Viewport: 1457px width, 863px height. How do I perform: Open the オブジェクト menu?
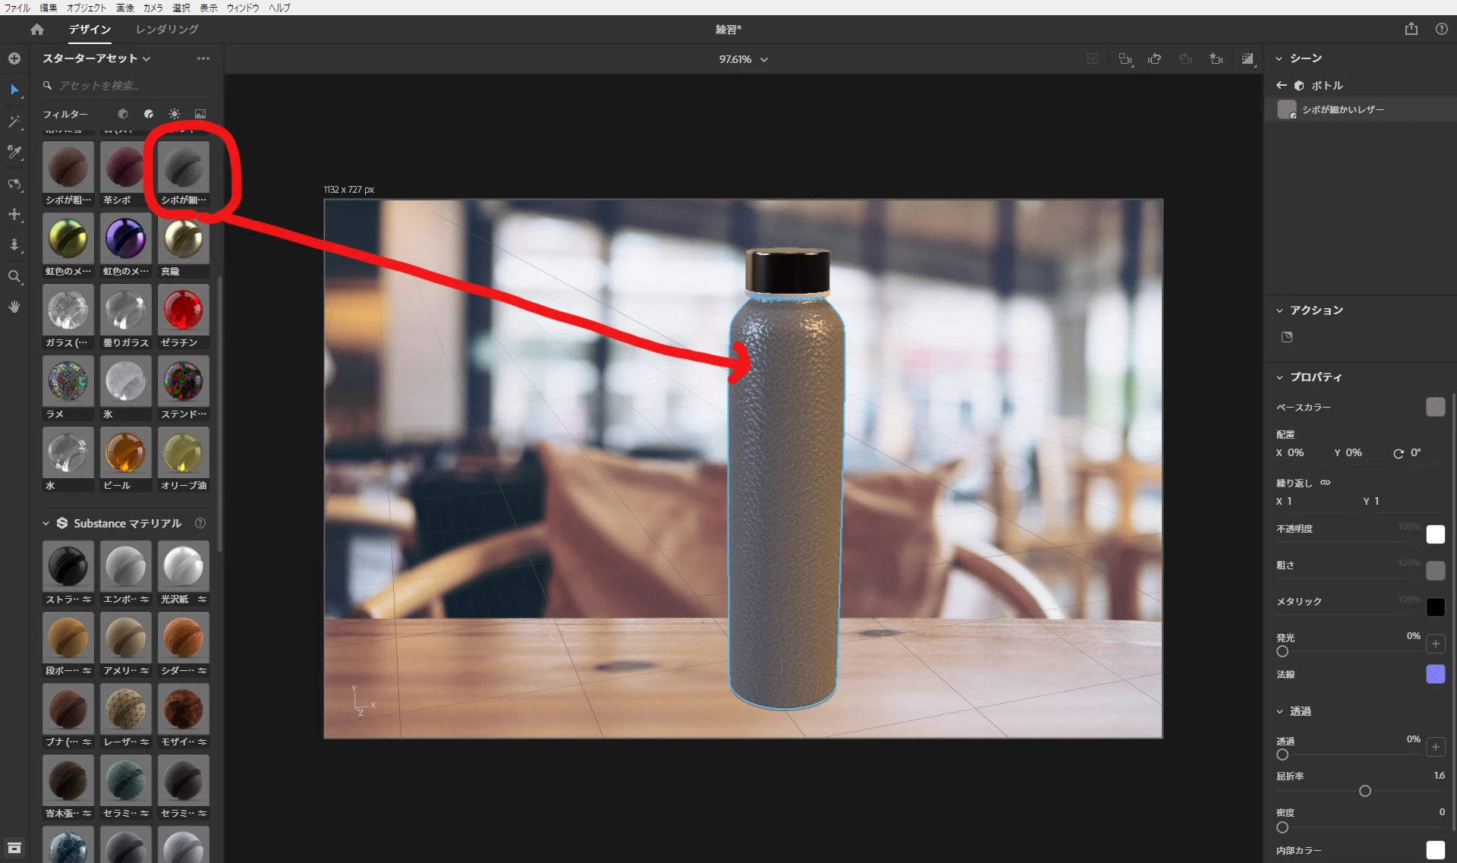86,8
